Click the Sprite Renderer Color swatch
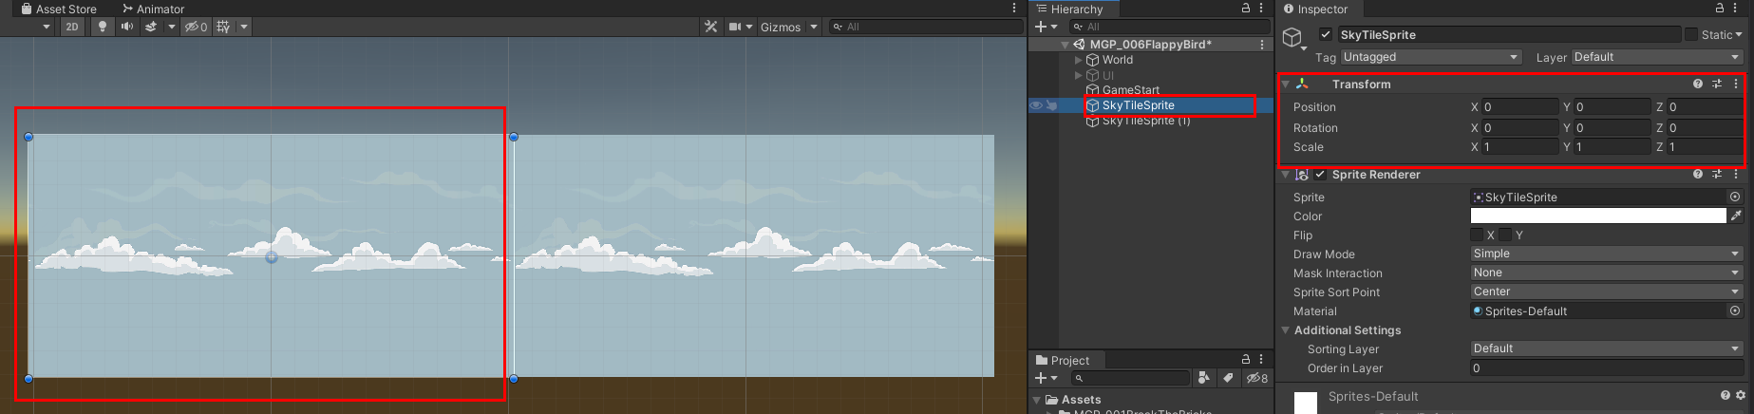The height and width of the screenshot is (414, 1754). [x=1598, y=216]
